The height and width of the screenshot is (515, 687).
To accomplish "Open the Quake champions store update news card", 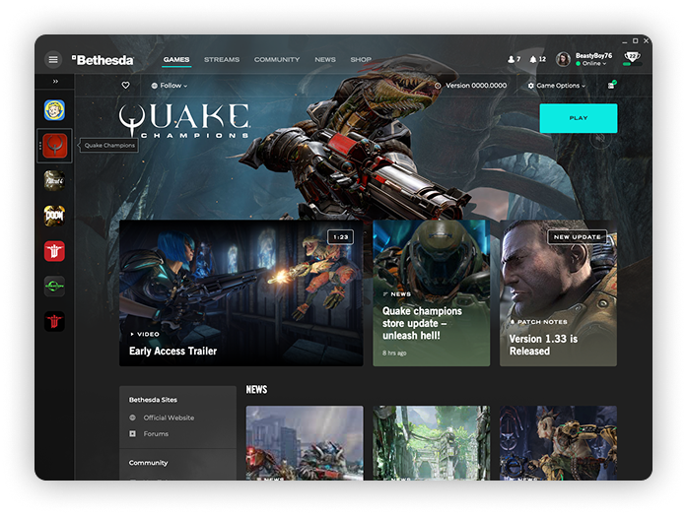I will pyautogui.click(x=431, y=292).
